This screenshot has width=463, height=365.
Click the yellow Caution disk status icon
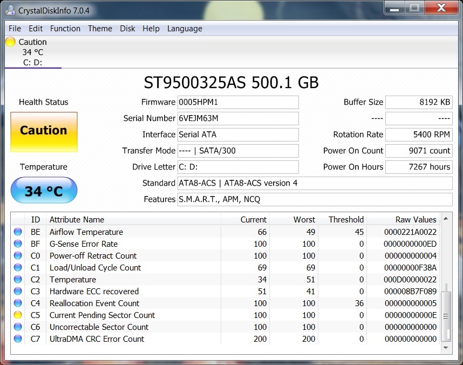(10, 42)
